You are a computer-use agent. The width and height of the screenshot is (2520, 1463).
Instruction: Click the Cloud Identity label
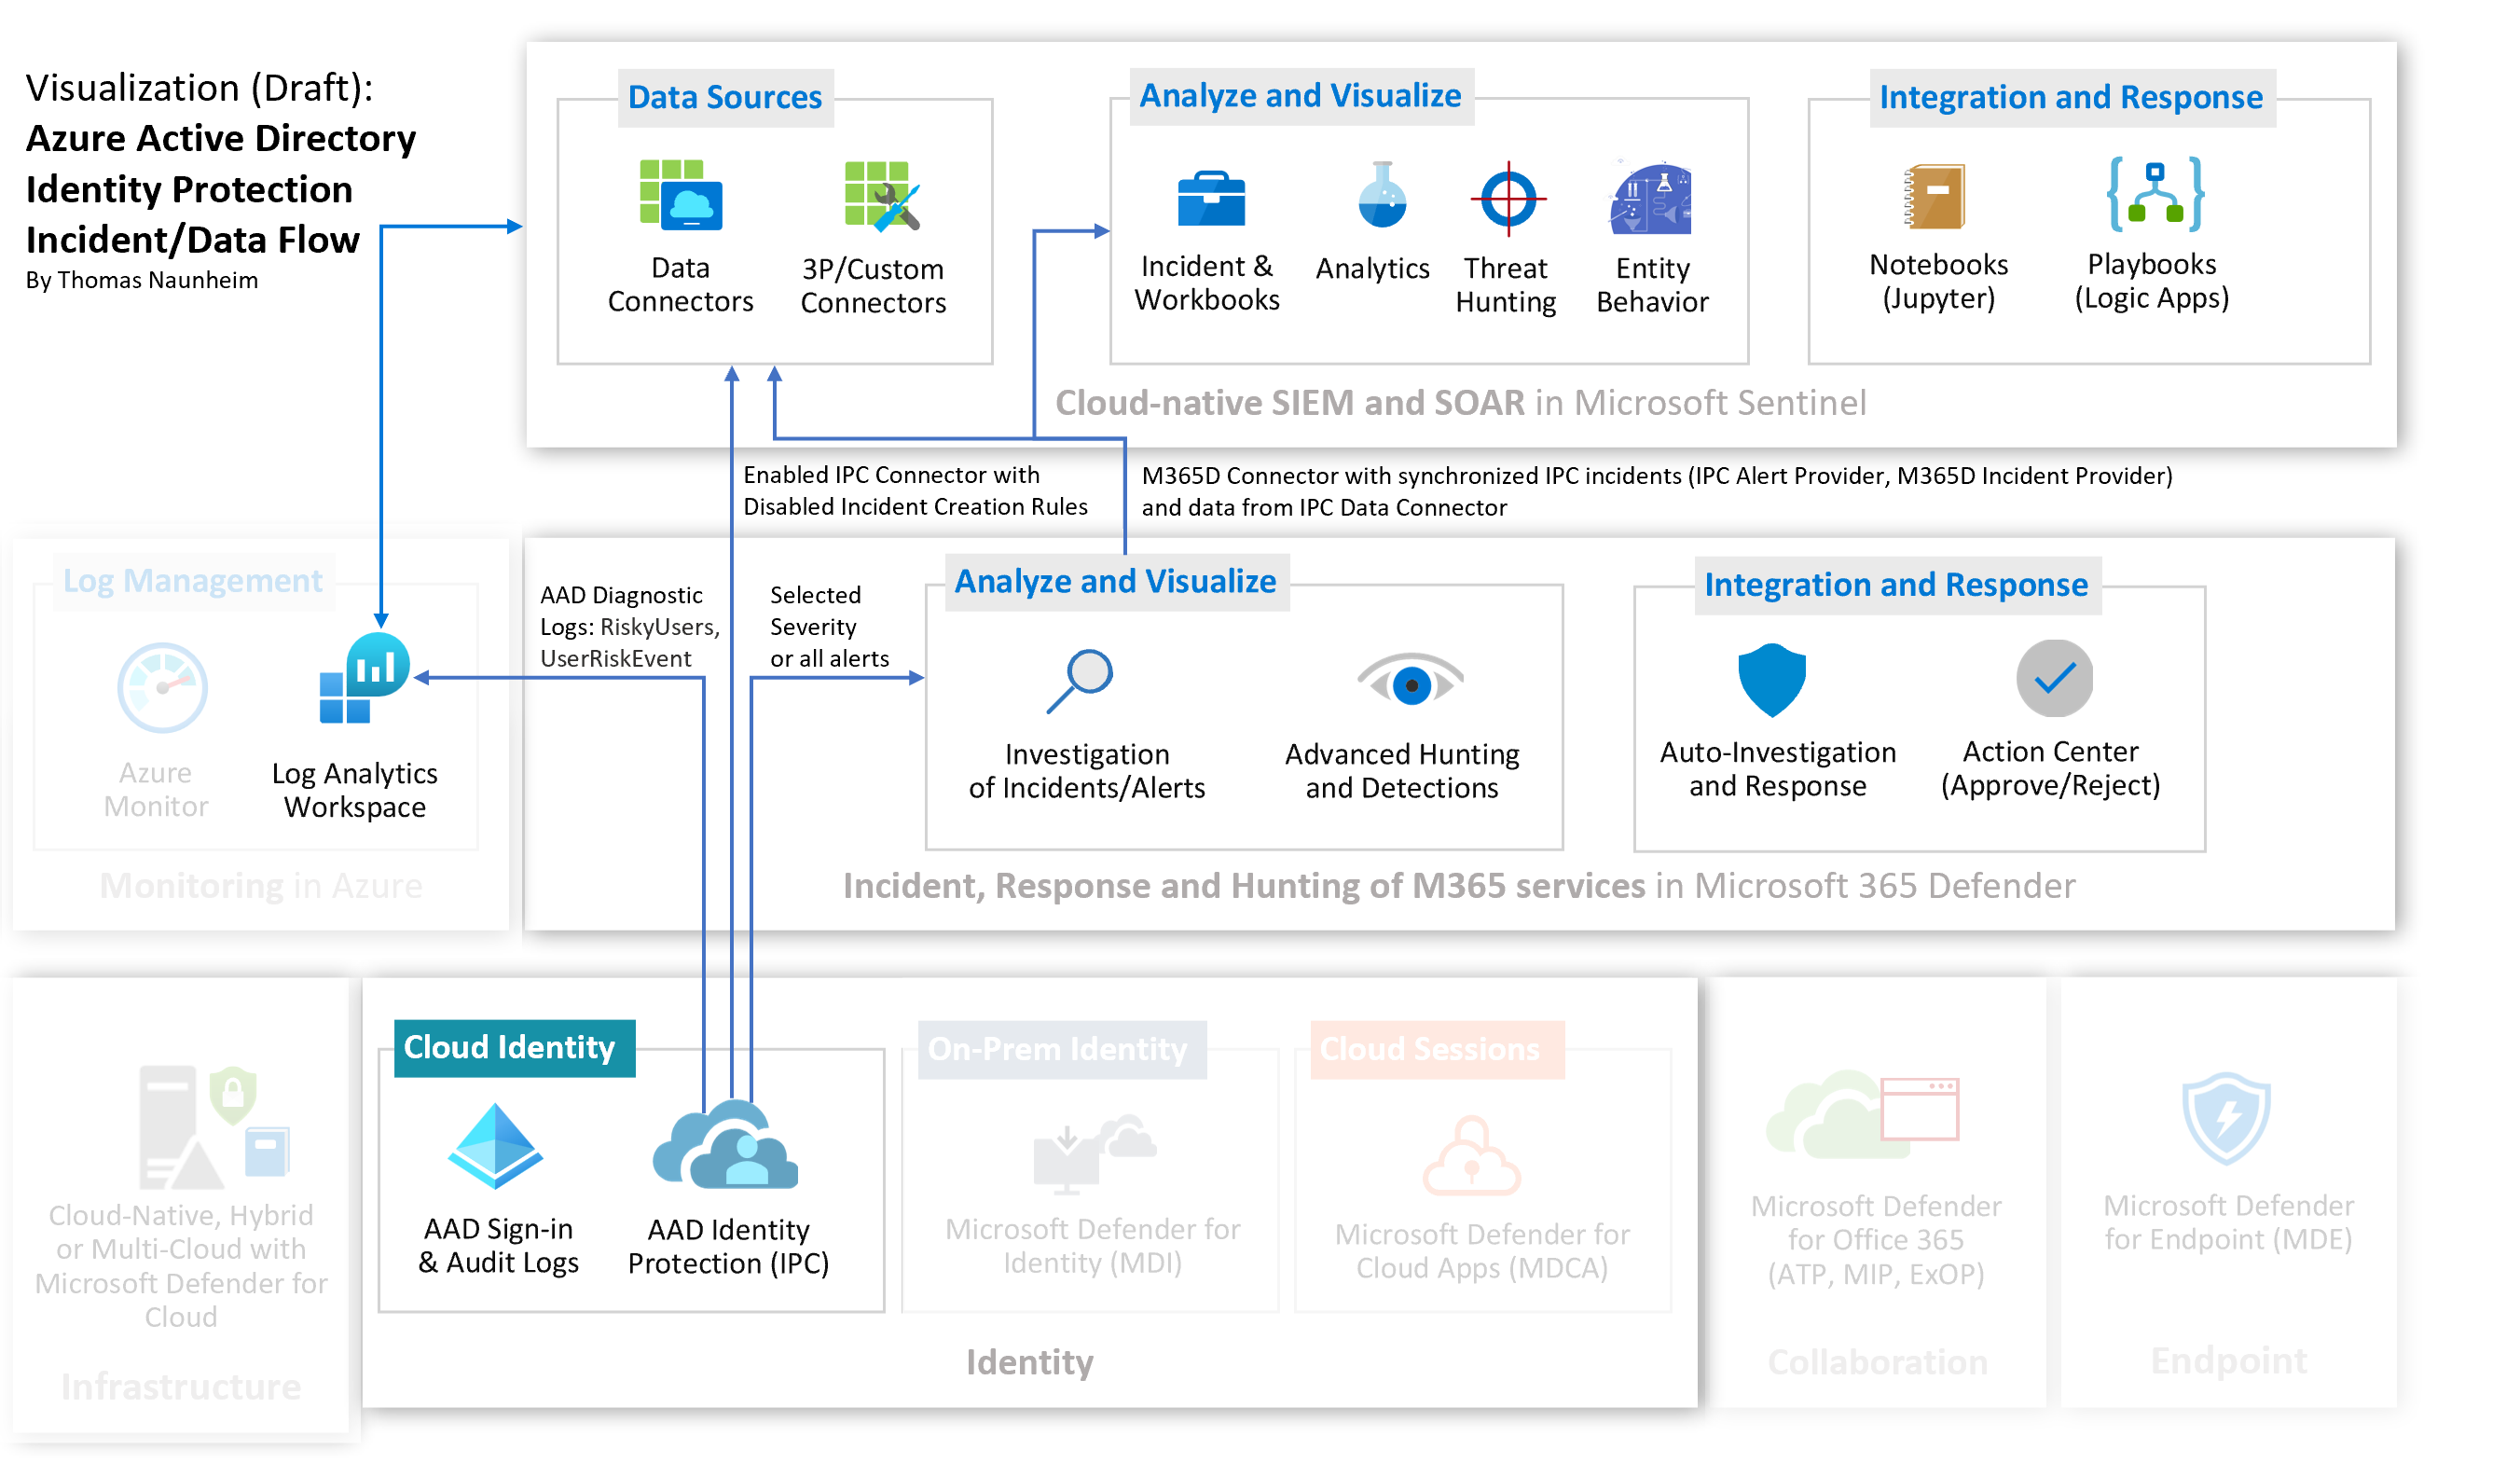pyautogui.click(x=514, y=1048)
